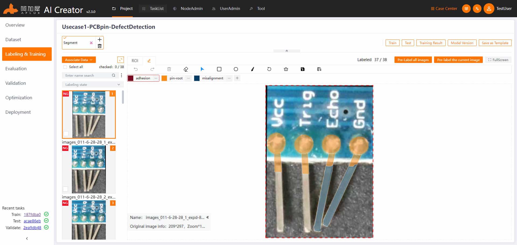Open options for adhesion label
The width and height of the screenshot is (517, 245).
point(156,78)
